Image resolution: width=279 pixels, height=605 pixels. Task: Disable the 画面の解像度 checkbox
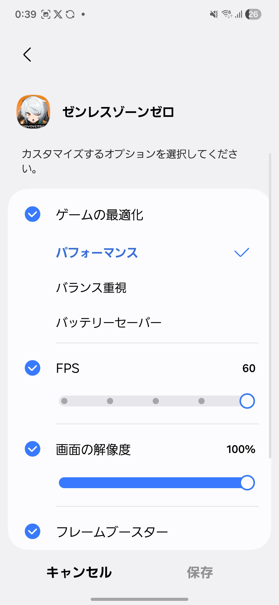coord(33,449)
